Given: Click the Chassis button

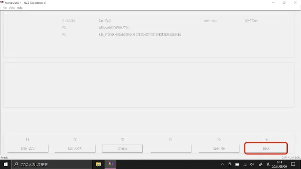Looking at the screenshot, I should [x=122, y=148].
